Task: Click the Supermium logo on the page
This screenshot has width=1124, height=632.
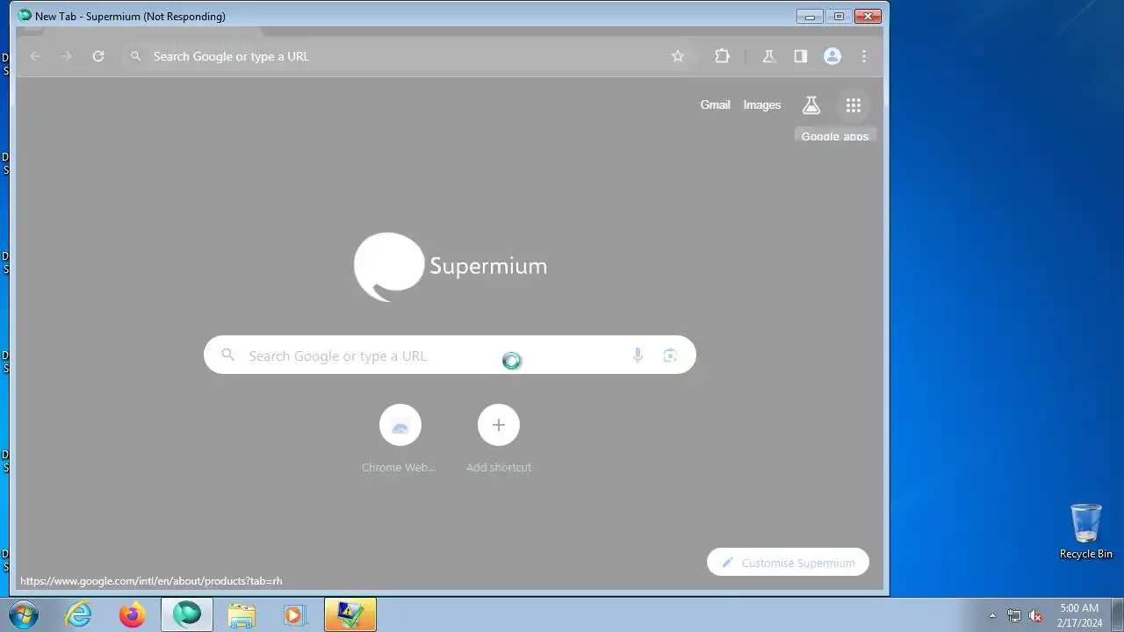Action: (450, 266)
